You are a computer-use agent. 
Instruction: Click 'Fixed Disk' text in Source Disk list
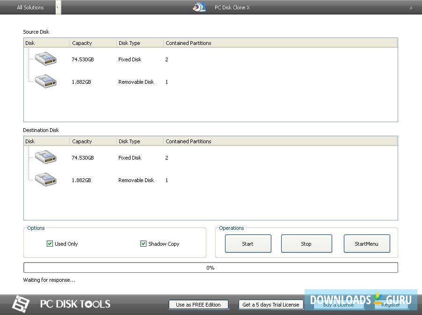[130, 59]
